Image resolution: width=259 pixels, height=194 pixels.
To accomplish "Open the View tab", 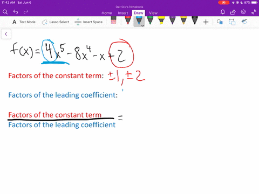I will coord(153,13).
